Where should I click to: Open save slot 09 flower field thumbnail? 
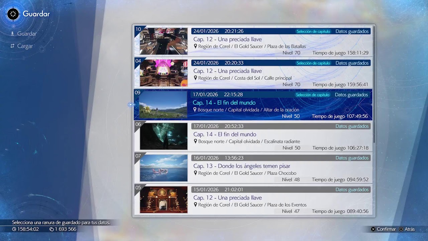click(163, 105)
